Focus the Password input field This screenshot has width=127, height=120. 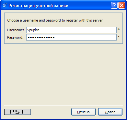[71, 37]
